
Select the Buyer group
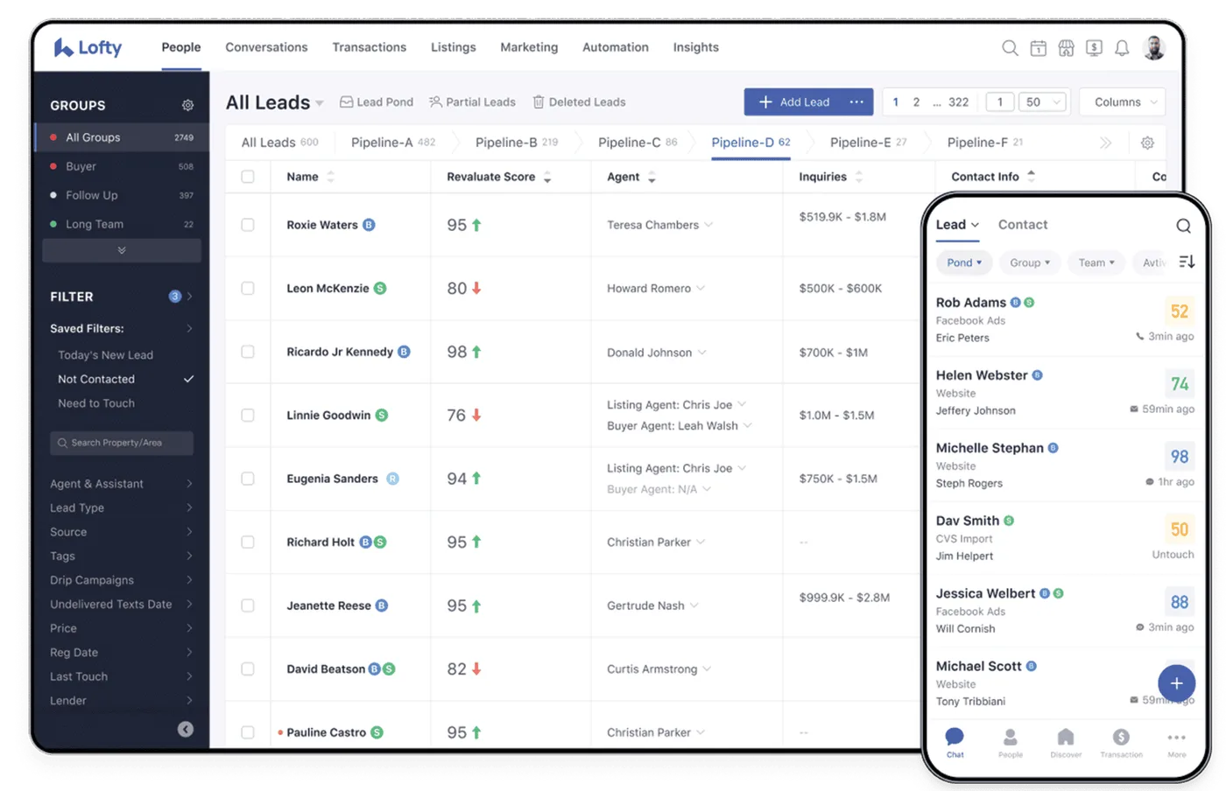click(x=122, y=166)
